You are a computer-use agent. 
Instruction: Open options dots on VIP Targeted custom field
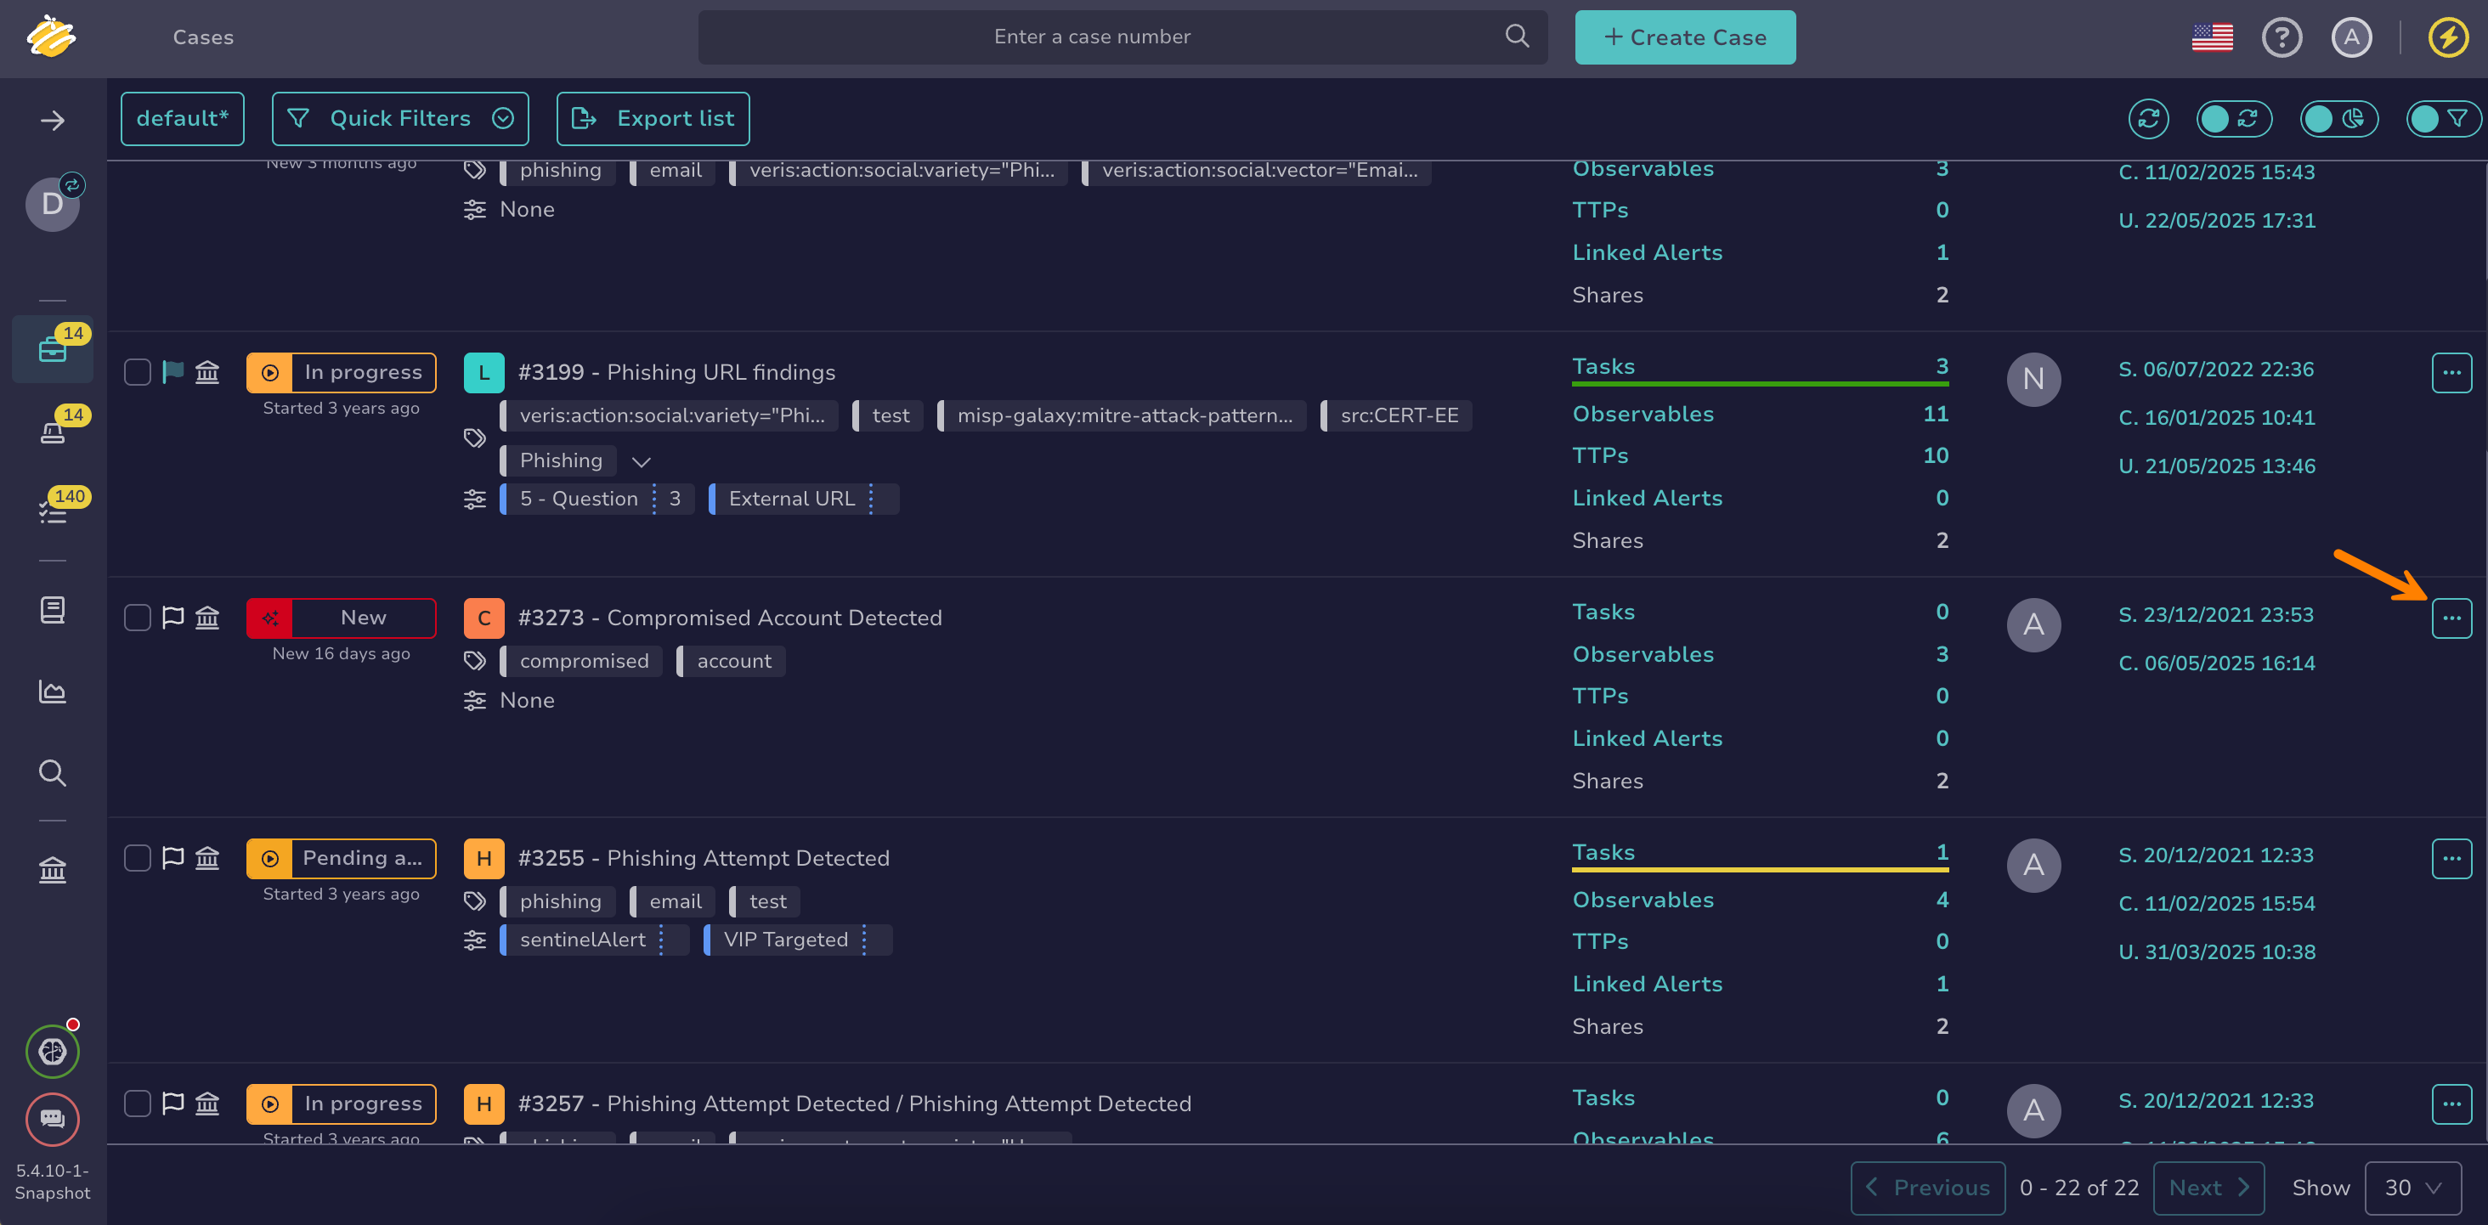click(x=863, y=940)
